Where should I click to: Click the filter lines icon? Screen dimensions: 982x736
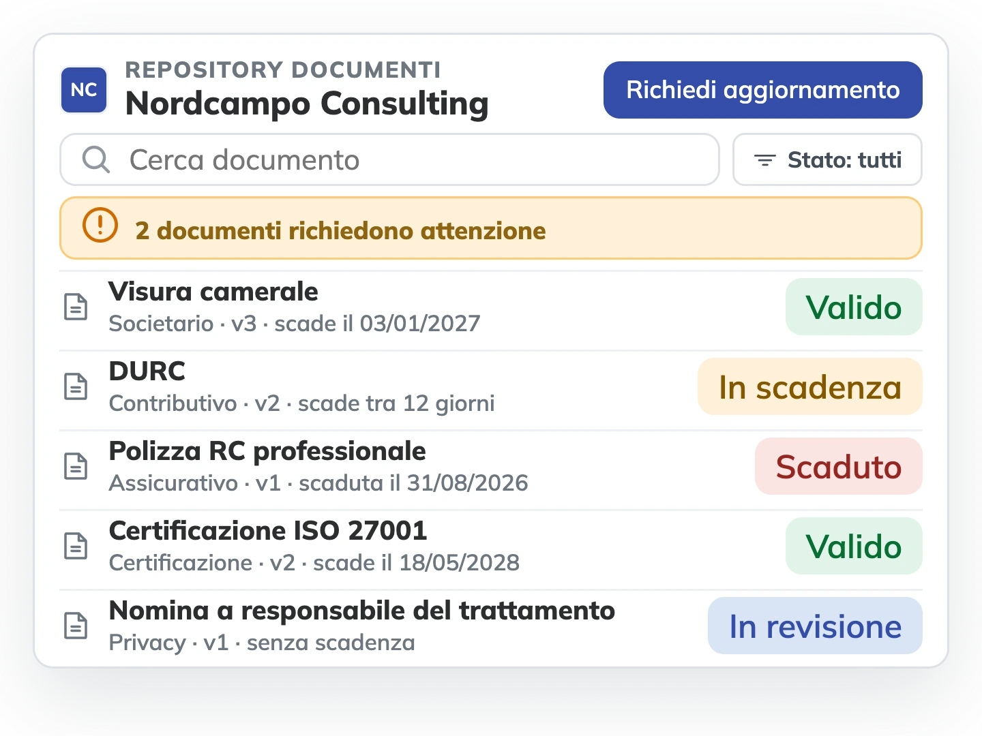[765, 160]
